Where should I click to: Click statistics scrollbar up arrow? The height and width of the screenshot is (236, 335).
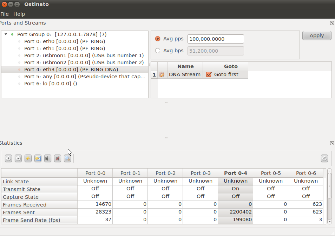point(329,171)
